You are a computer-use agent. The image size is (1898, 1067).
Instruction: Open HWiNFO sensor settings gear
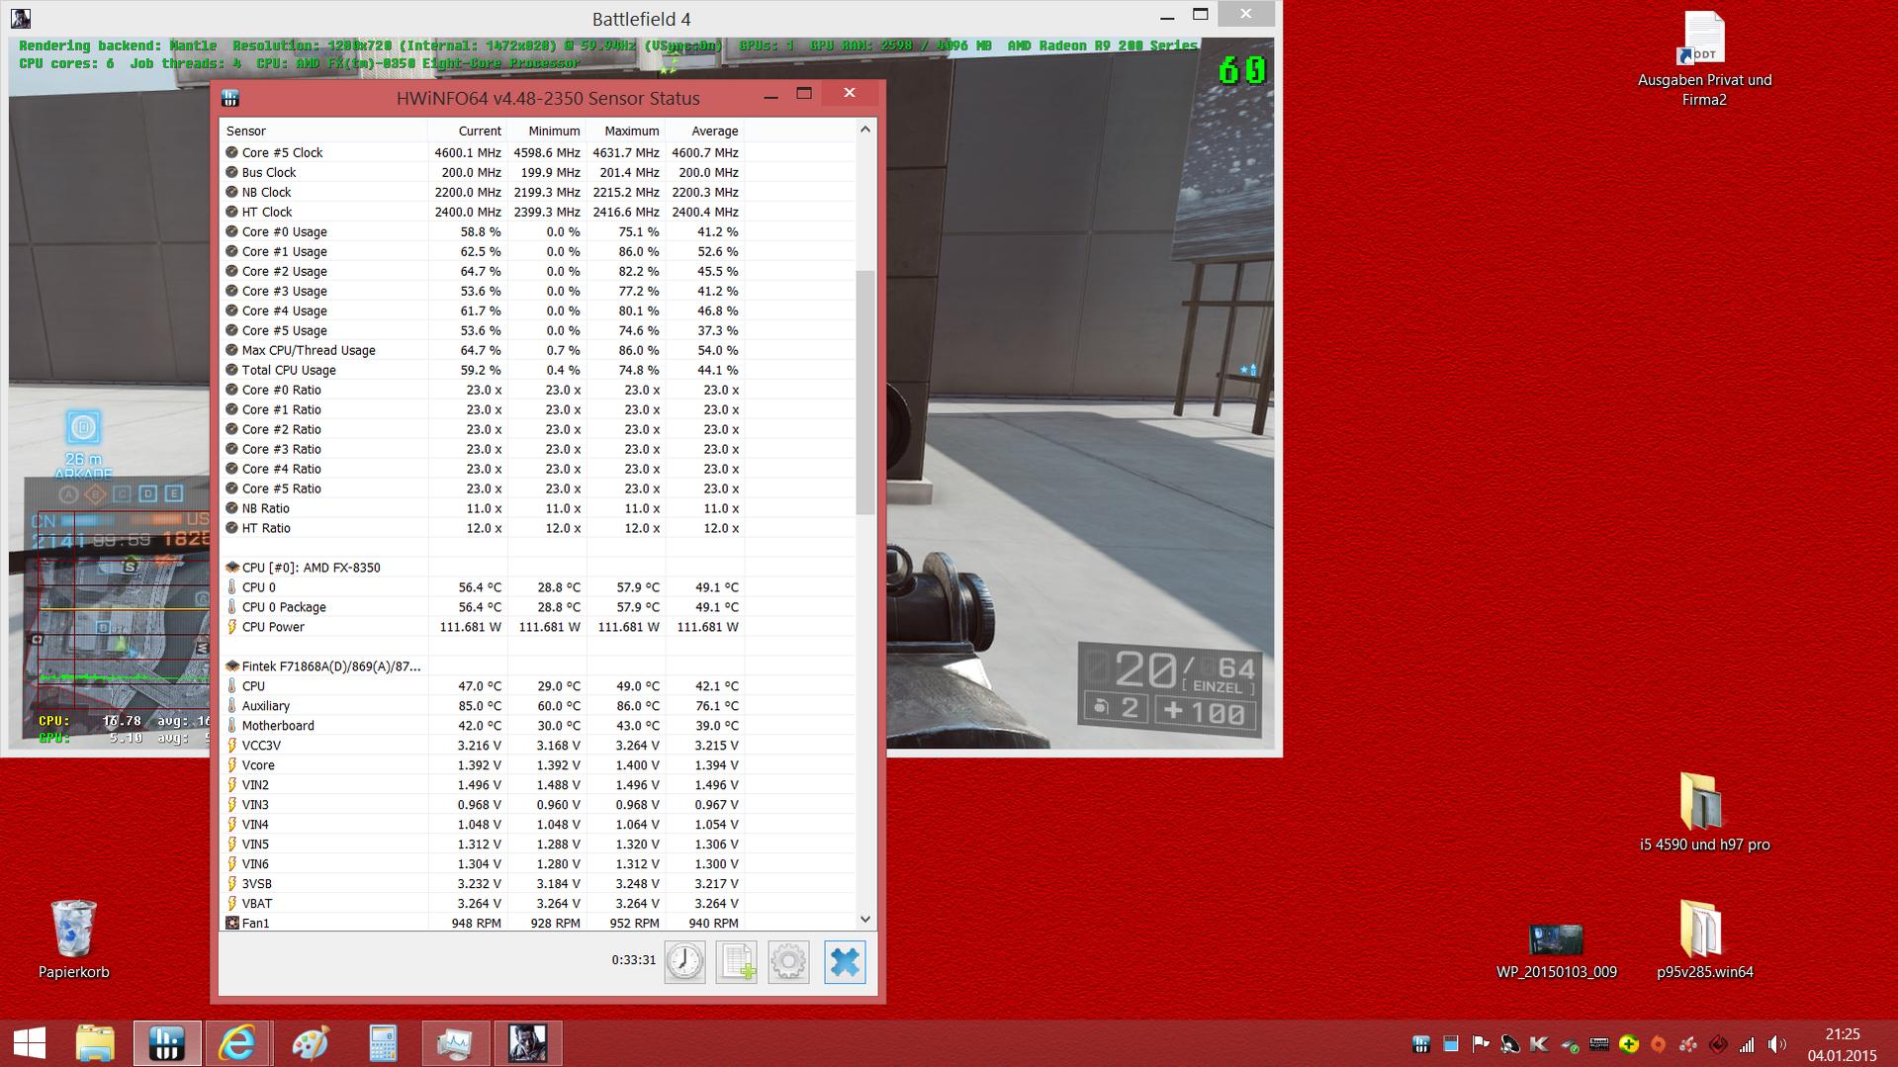[788, 961]
